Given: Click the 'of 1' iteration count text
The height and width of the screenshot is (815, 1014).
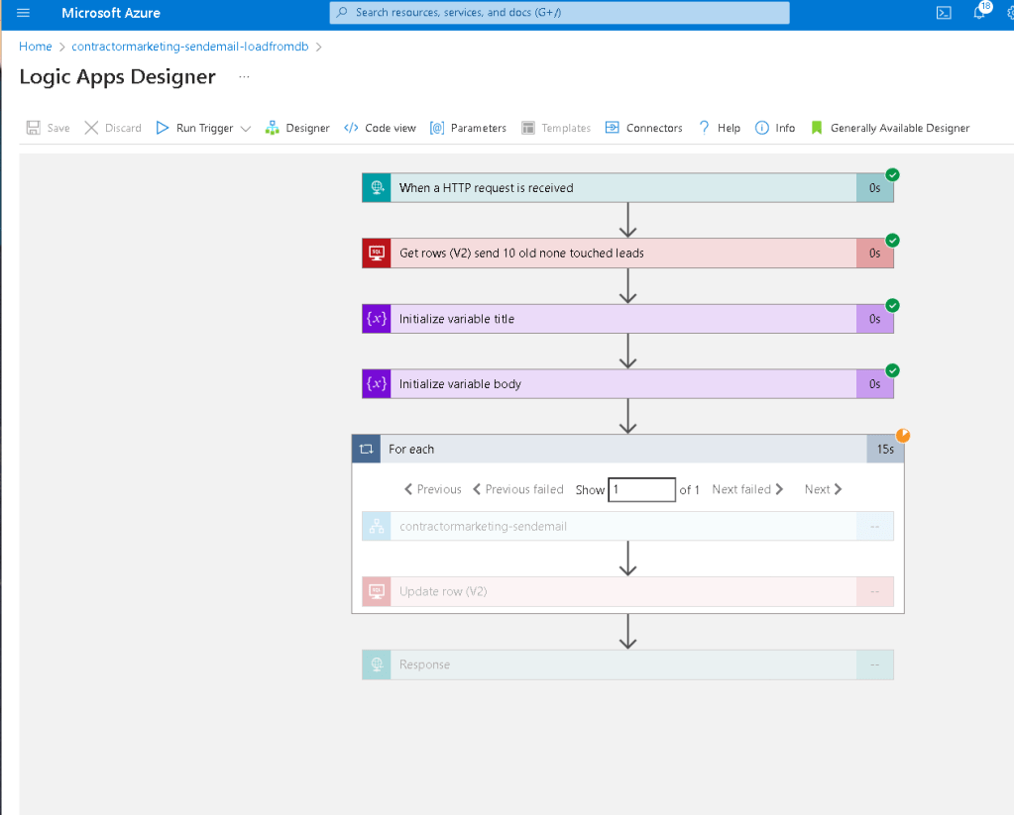Looking at the screenshot, I should point(689,490).
